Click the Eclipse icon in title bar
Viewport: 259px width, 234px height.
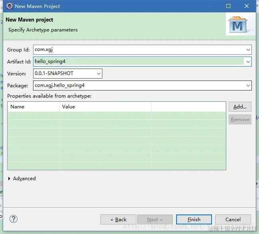(x=10, y=6)
